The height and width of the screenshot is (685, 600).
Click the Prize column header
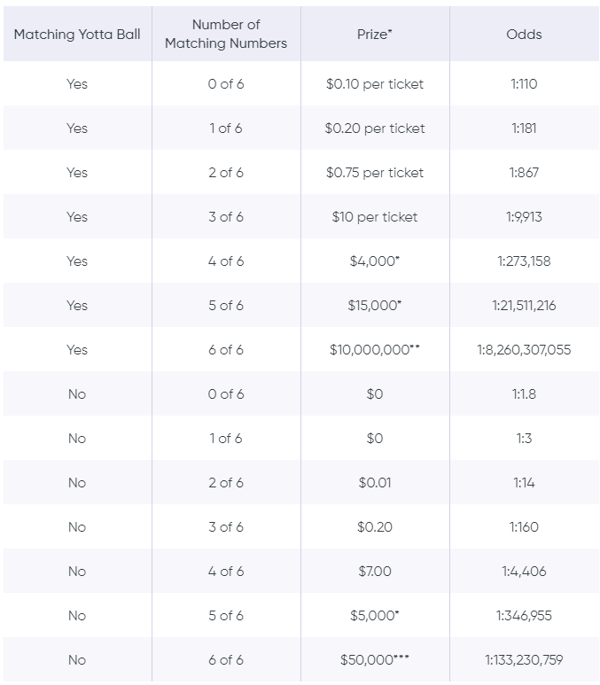375,34
